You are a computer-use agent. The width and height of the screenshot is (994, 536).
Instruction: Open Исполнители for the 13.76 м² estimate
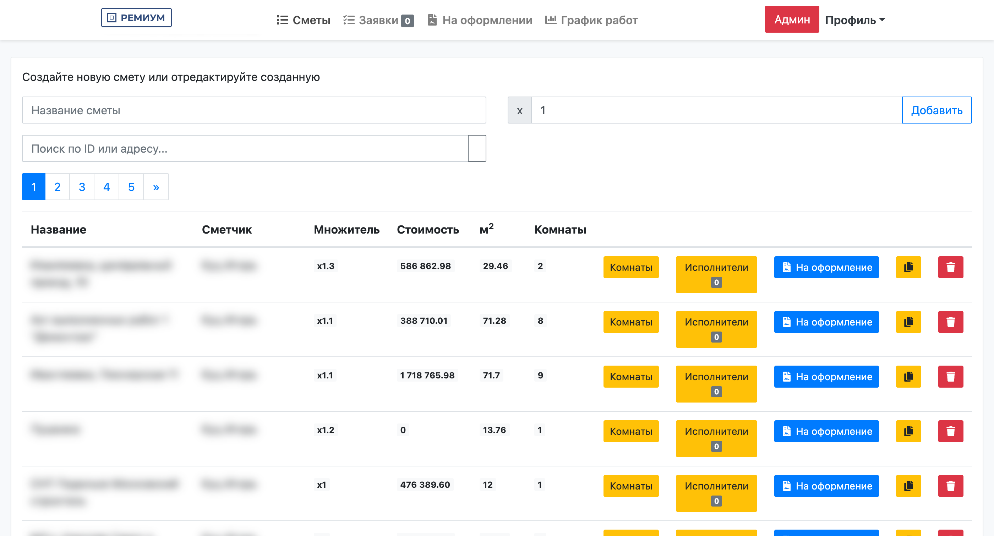716,439
